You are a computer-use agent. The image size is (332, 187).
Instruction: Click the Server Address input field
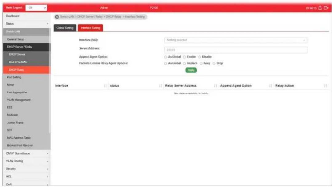pos(236,50)
